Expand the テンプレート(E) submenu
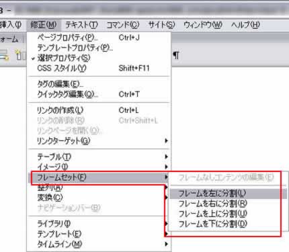Image resolution: width=289 pixels, height=252 pixels. pos(99,234)
